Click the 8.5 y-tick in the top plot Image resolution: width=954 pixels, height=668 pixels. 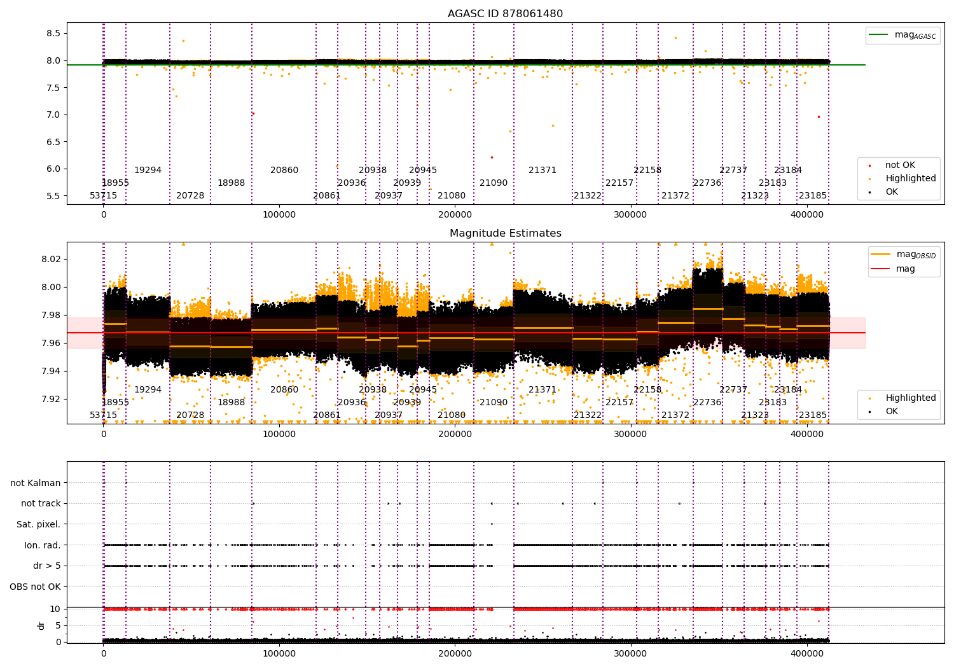[x=53, y=33]
